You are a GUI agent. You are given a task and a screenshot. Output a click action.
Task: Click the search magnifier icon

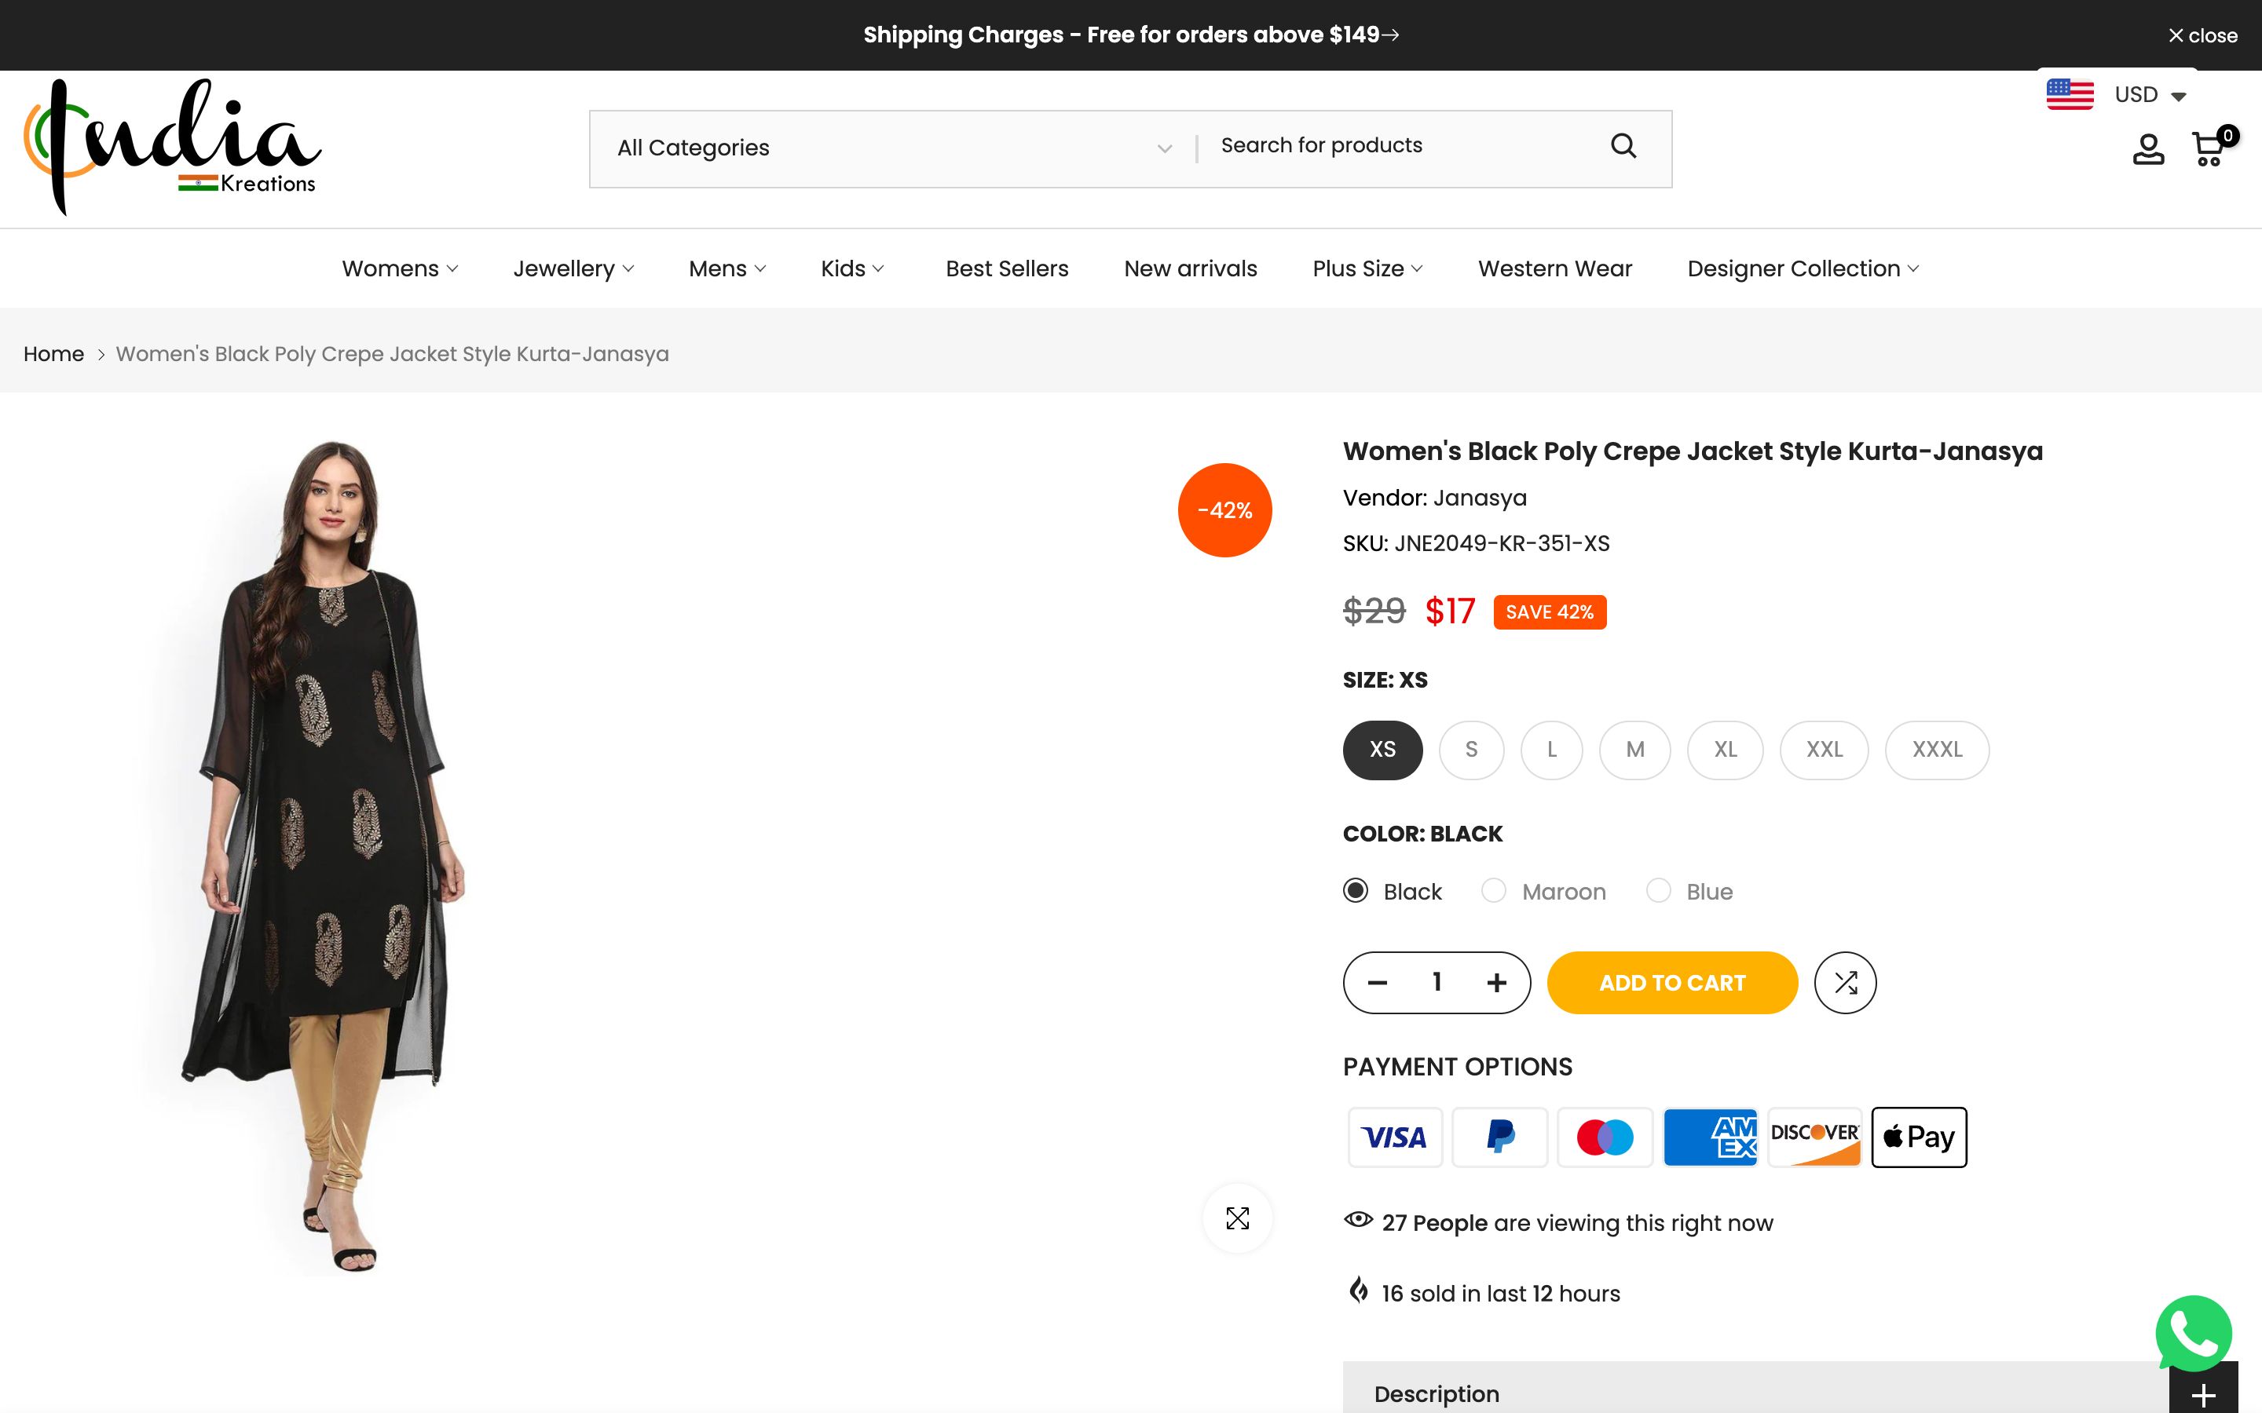[1623, 146]
